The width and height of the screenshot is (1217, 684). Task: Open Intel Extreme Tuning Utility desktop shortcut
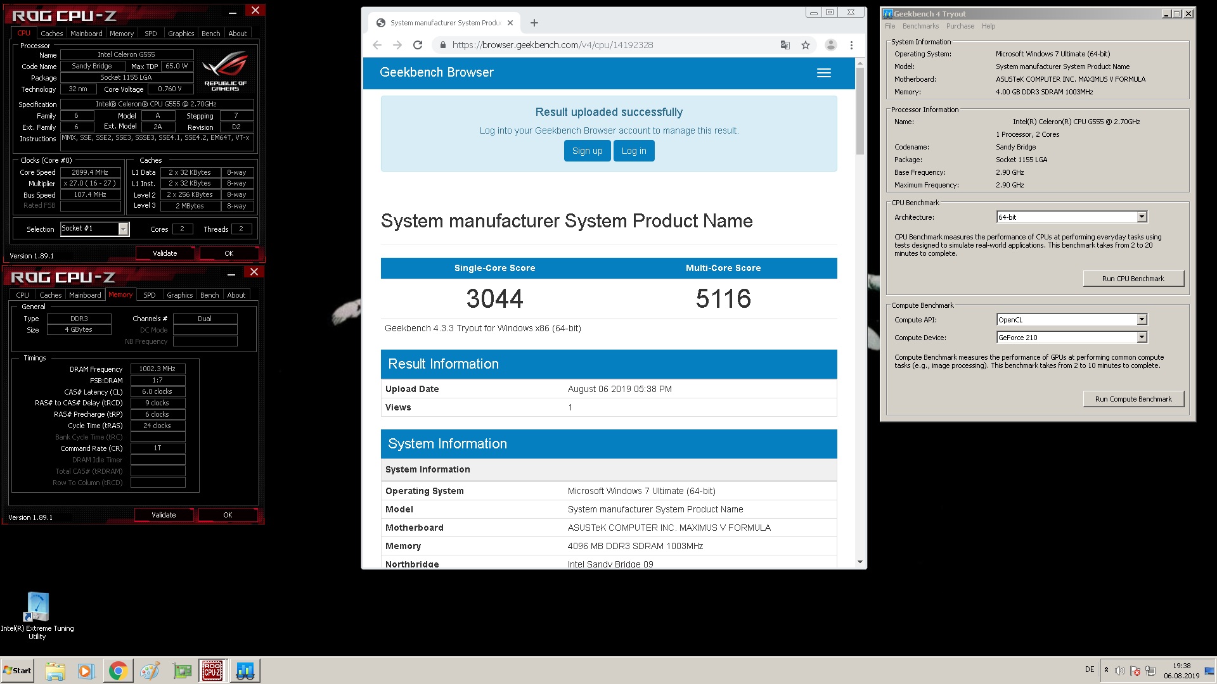click(x=37, y=616)
